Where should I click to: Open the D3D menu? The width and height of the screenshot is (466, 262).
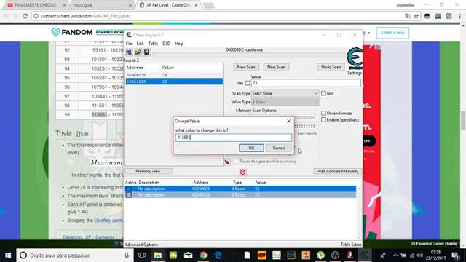(166, 44)
